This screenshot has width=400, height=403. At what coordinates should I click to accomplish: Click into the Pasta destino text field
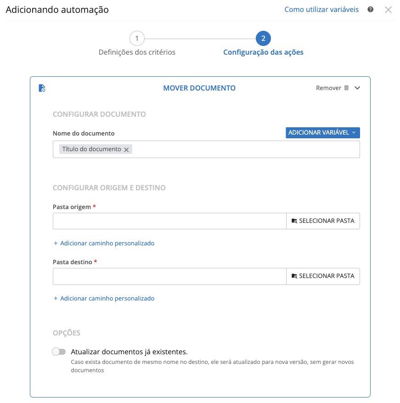click(x=169, y=276)
